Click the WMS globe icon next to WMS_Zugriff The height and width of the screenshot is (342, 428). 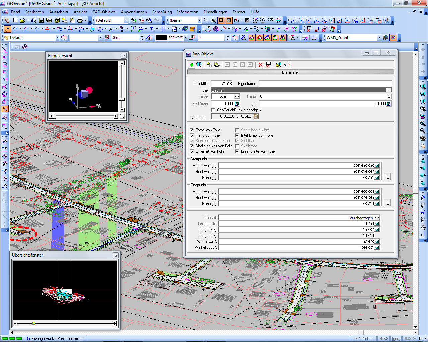coord(385,38)
